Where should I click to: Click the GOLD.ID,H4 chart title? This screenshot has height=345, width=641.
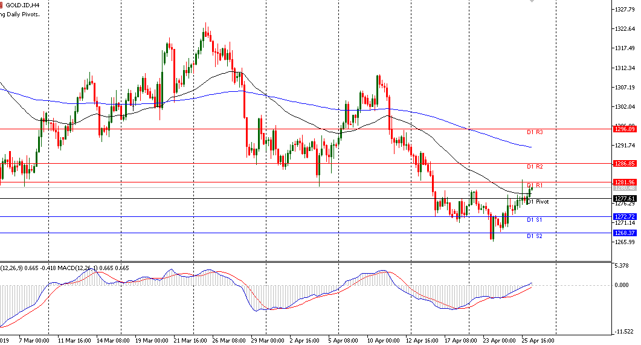pos(22,5)
